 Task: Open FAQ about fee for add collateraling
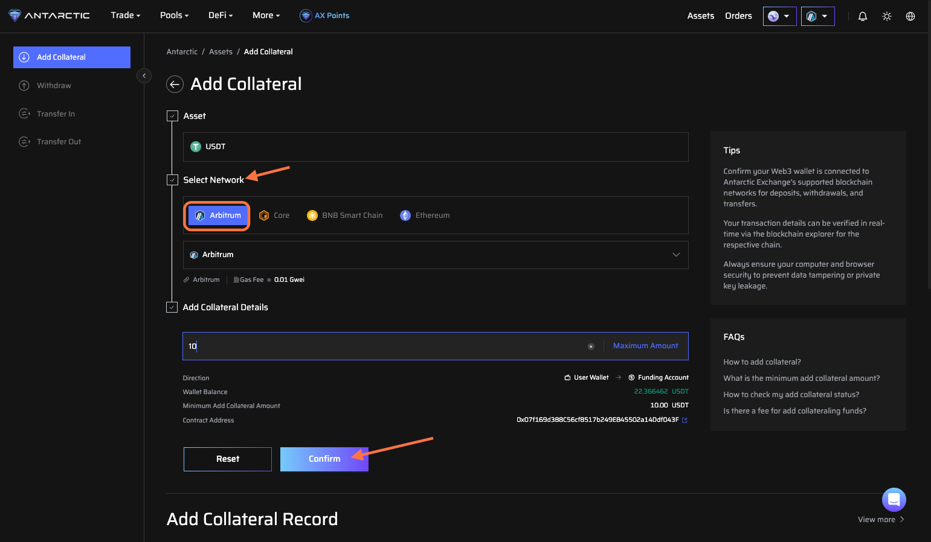(794, 411)
